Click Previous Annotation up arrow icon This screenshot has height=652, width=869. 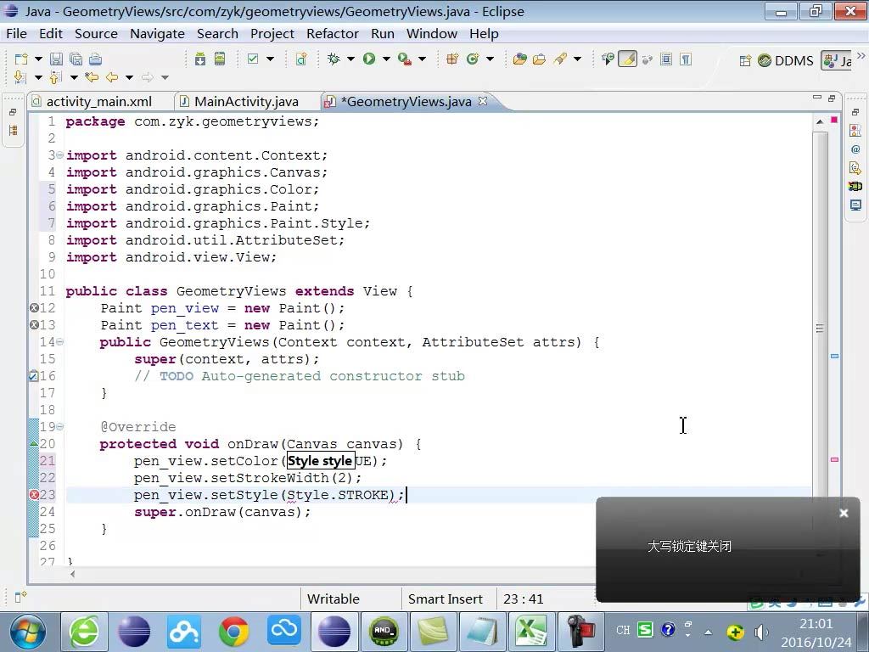coord(55,77)
